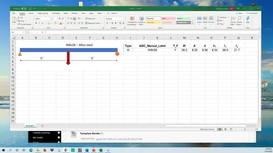Screen dimensions: 273x153
Task: Toggle Wrap Text on
Action: (90, 18)
